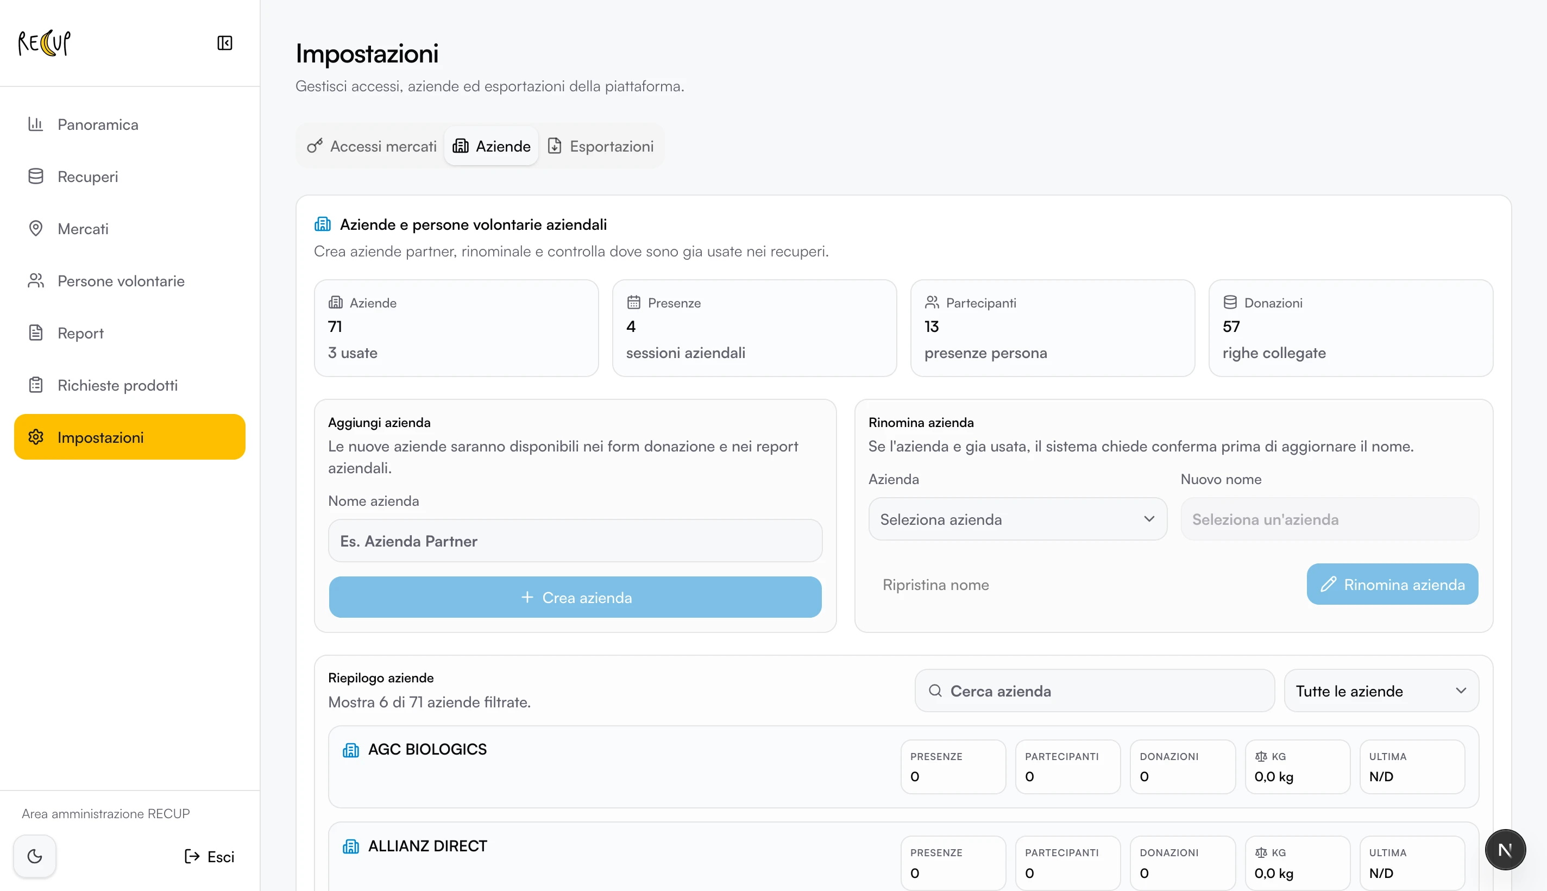
Task: Click the round N badge button
Action: (1505, 850)
